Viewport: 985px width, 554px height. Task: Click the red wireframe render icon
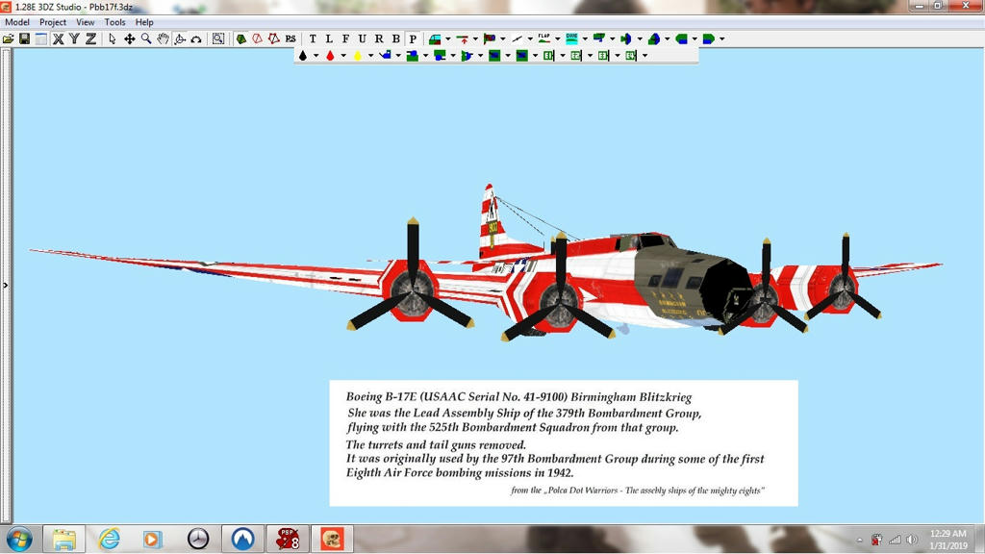(258, 38)
